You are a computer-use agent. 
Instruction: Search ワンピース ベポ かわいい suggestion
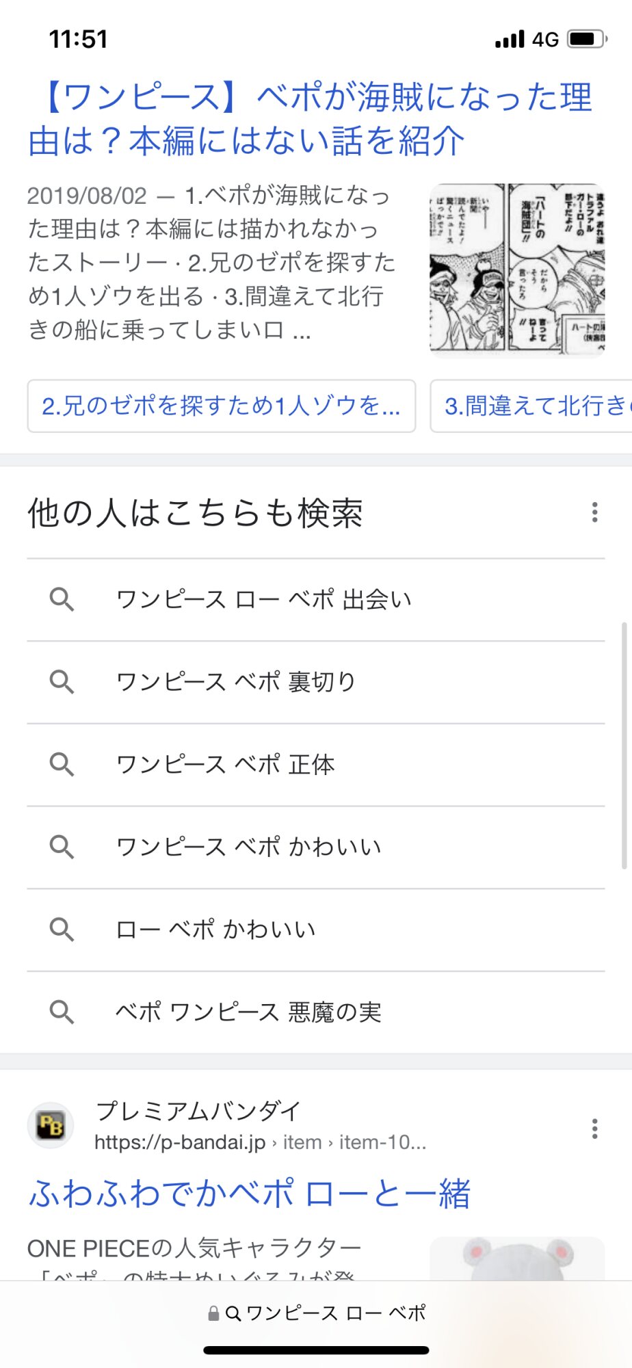click(x=248, y=847)
